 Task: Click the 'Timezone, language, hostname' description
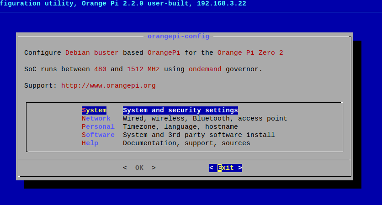[x=180, y=126]
